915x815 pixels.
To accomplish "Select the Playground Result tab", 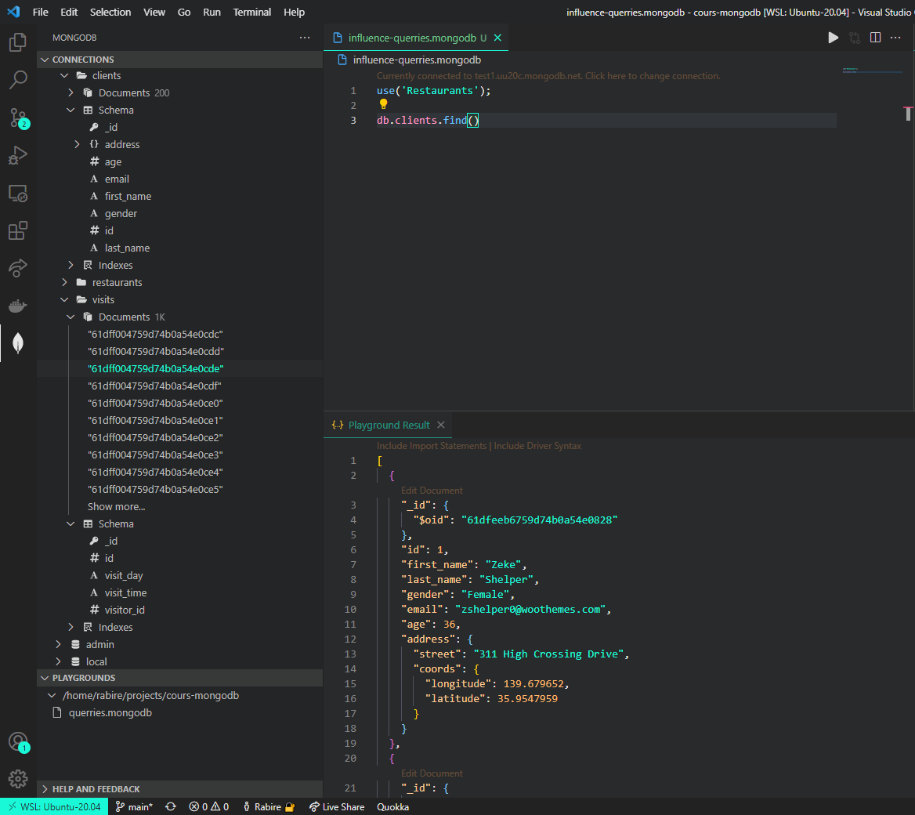I will 389,425.
